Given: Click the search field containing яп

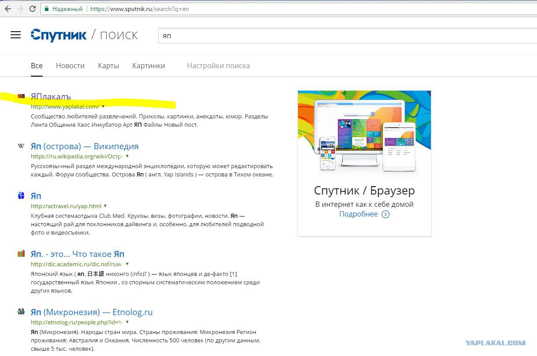Looking at the screenshot, I should coord(347,36).
